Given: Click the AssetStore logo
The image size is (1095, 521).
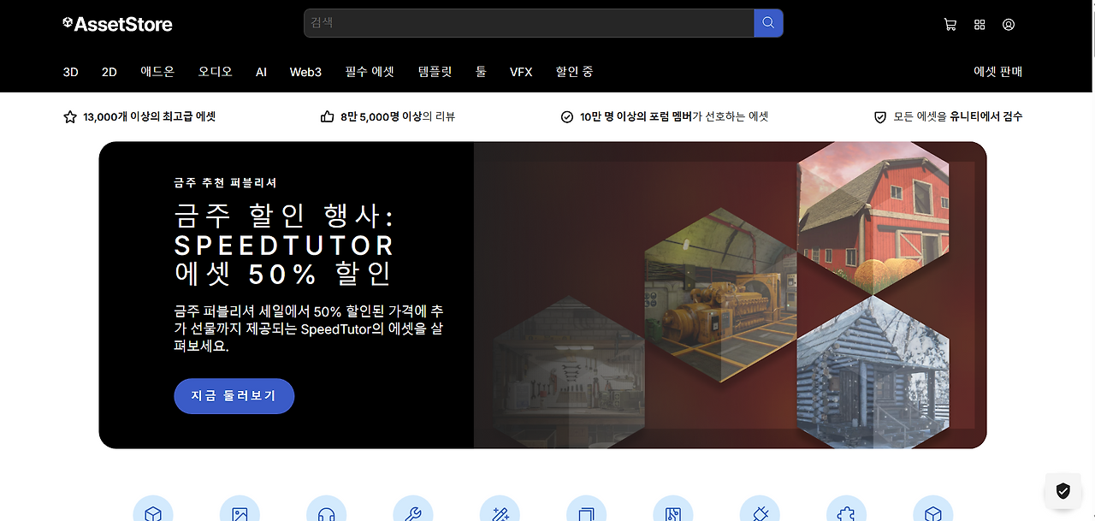Looking at the screenshot, I should pyautogui.click(x=118, y=24).
